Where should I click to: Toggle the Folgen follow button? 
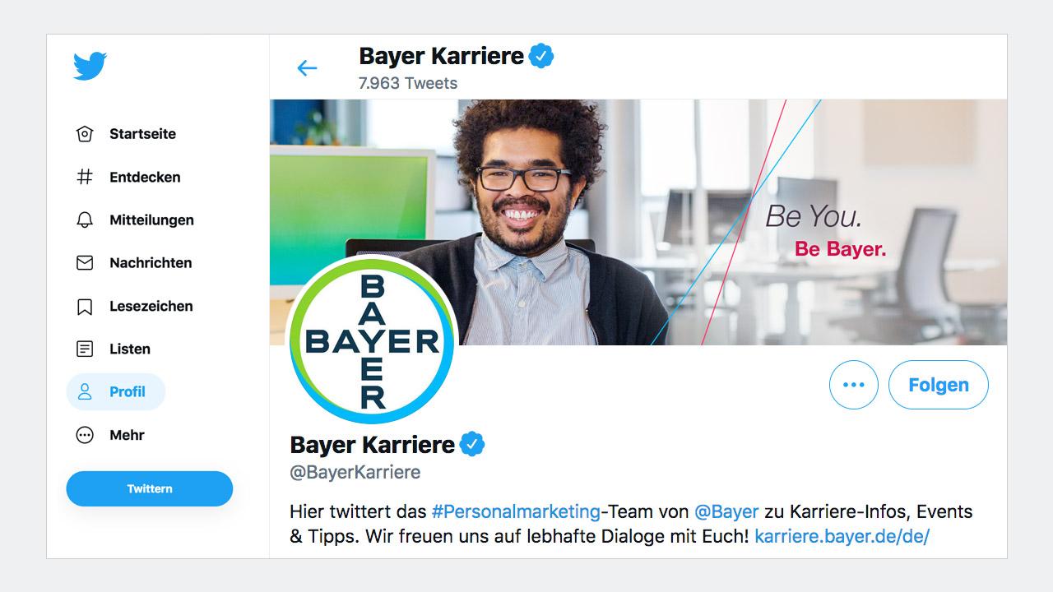coord(939,385)
